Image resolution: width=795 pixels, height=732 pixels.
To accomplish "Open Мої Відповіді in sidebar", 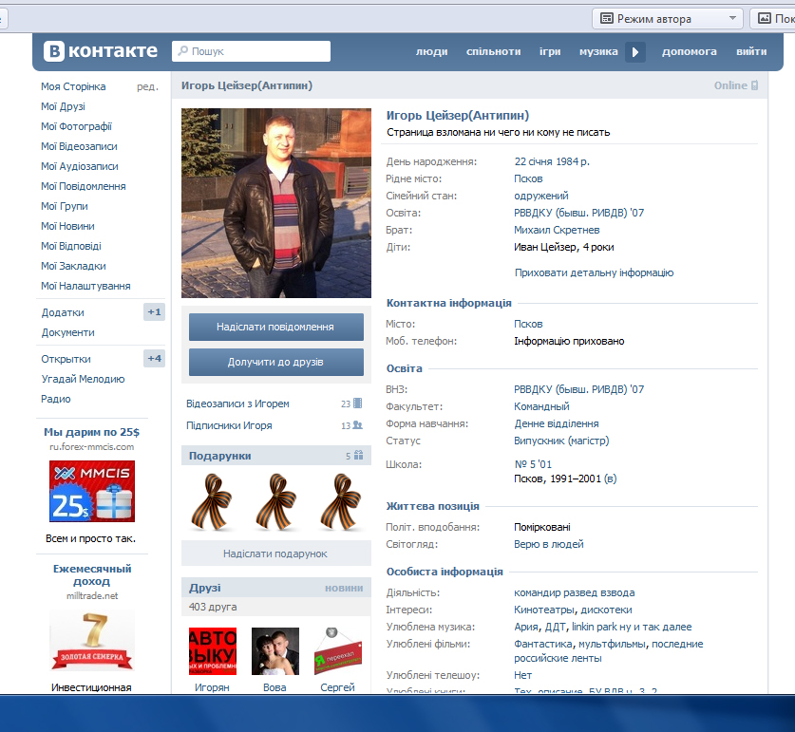I will click(71, 246).
